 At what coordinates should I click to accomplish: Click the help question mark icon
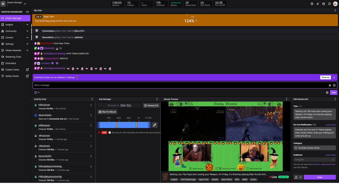[x=312, y=4]
